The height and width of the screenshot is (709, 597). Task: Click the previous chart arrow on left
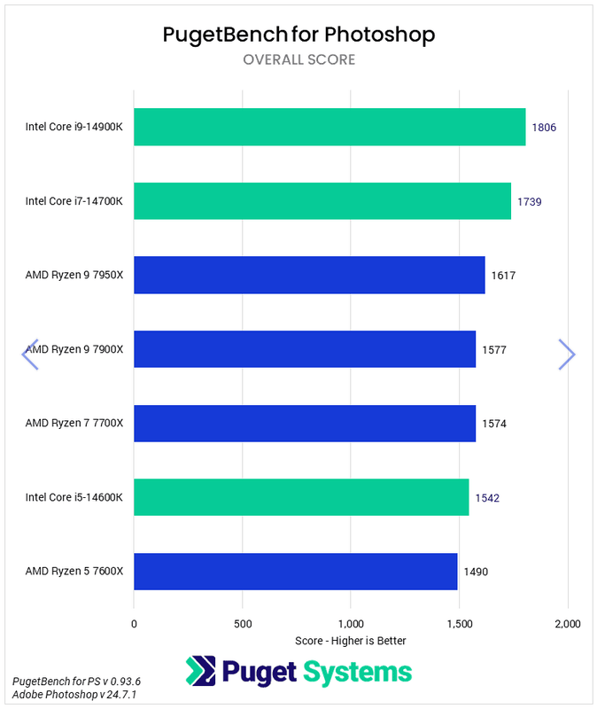[30, 354]
